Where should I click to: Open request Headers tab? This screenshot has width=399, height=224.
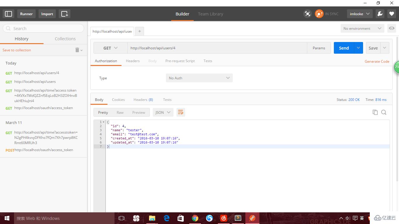click(133, 61)
